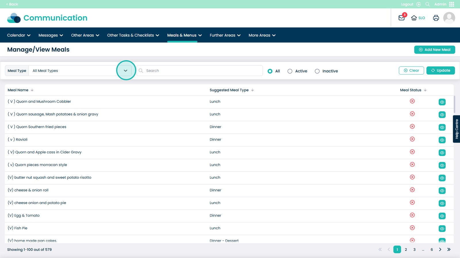Screen dimensions: 460x258
Task: Select the All status radio button
Action: click(x=270, y=71)
